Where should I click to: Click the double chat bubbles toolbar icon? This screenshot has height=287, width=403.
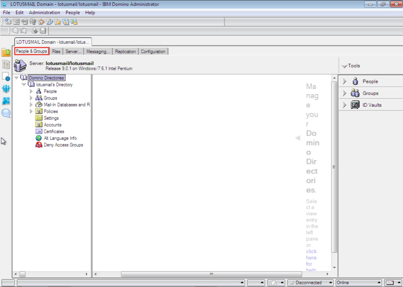tap(24, 31)
